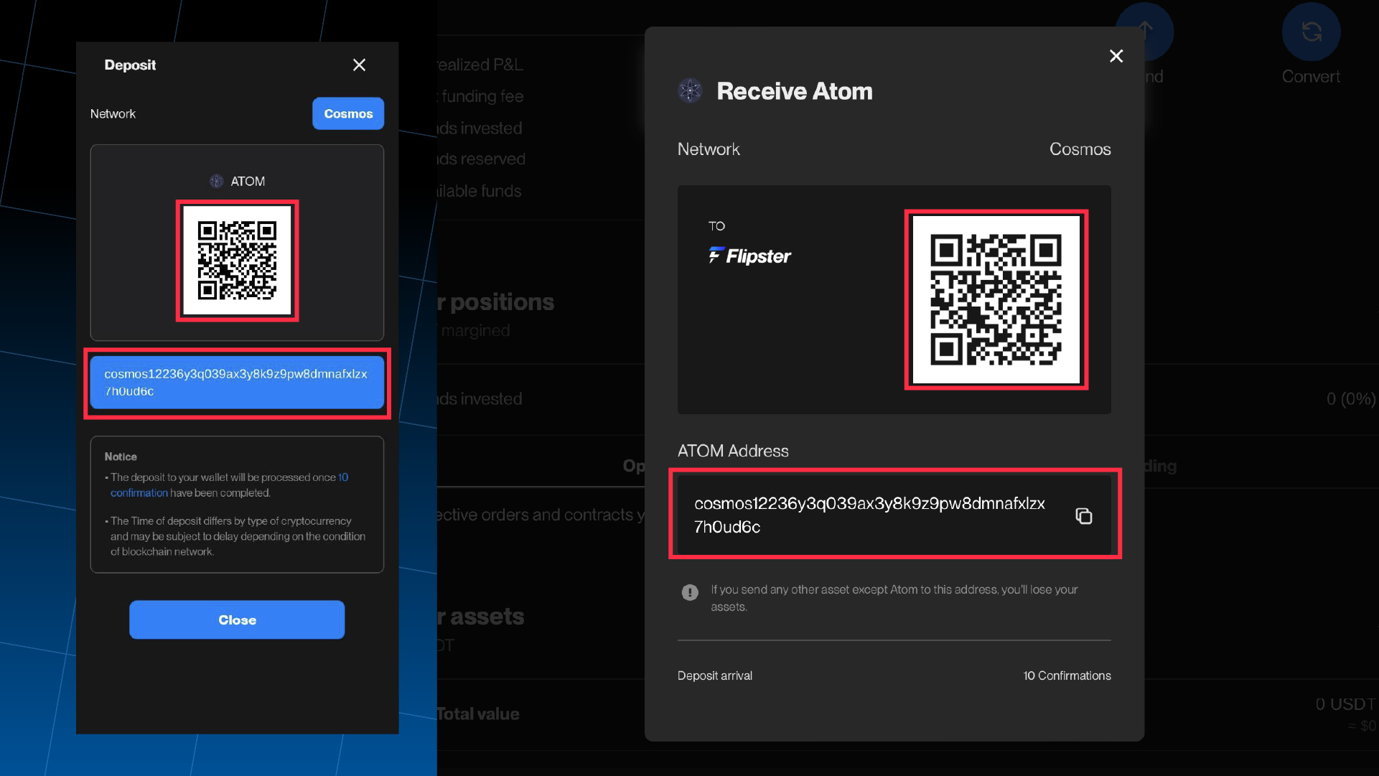Click the 'TO' label above Flipster

coord(716,226)
